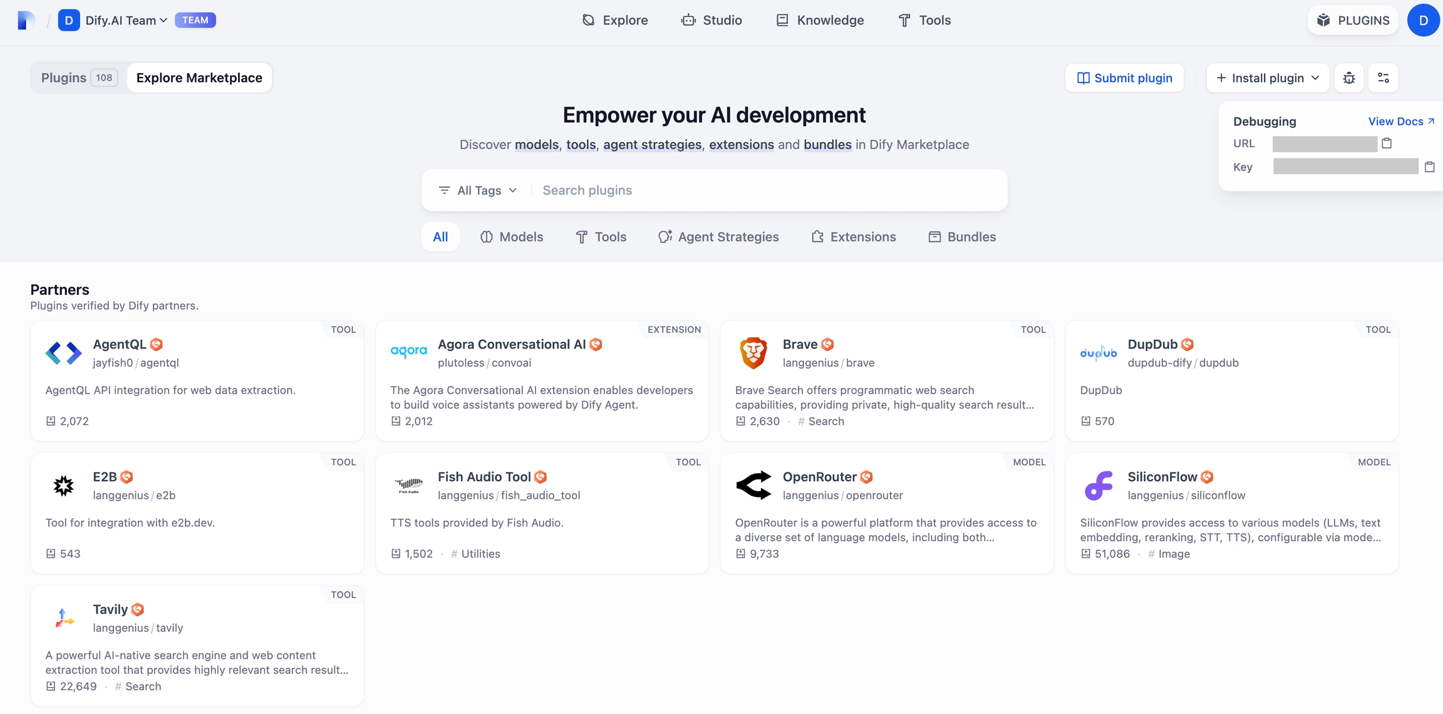
Task: Open the user avatar D menu
Action: pos(1423,20)
